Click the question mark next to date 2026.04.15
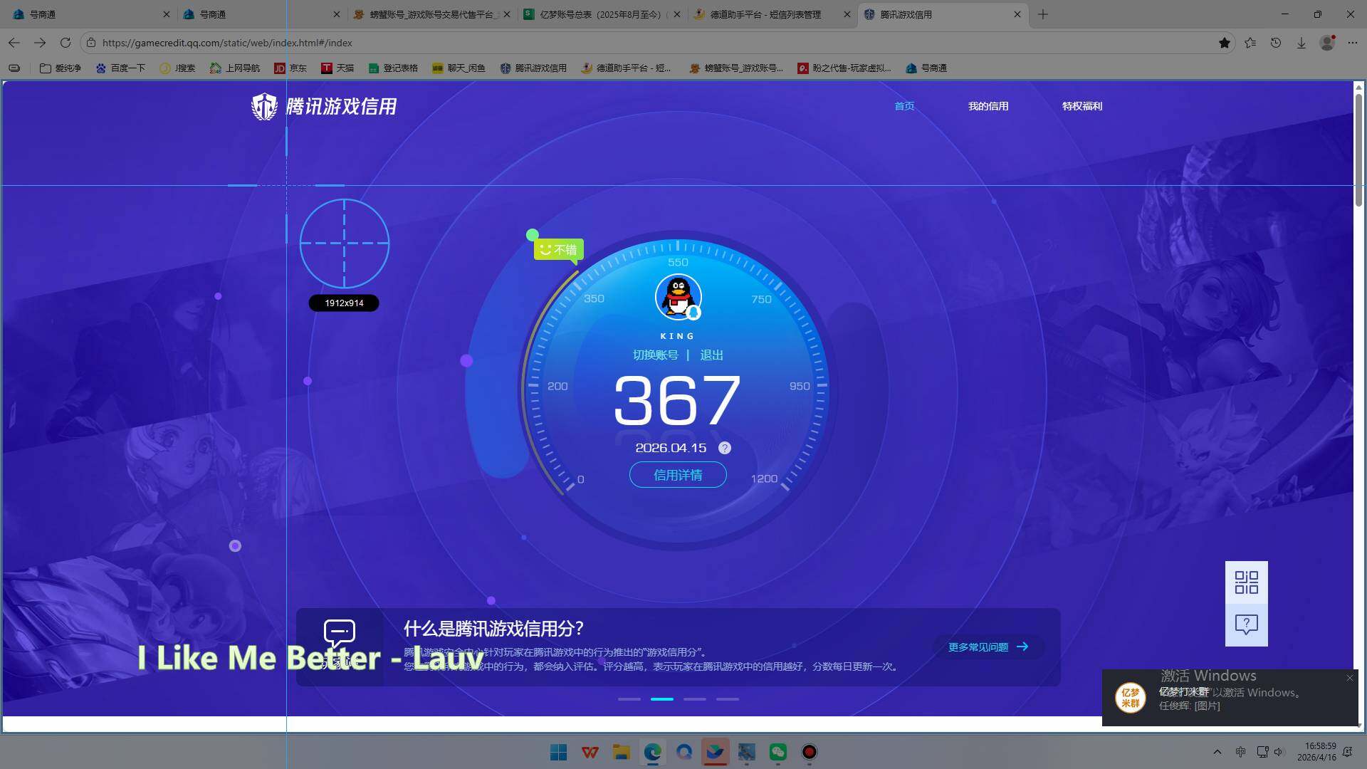This screenshot has width=1367, height=769. coord(725,448)
